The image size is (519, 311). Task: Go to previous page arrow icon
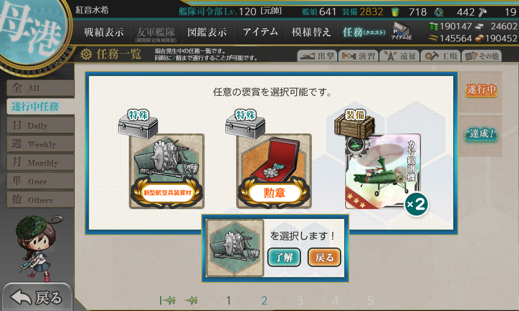(x=192, y=300)
